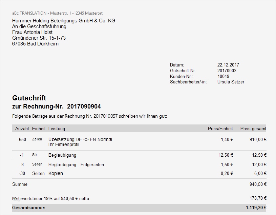Select clerk name 'Ursula Setzer'

[x=231, y=82]
